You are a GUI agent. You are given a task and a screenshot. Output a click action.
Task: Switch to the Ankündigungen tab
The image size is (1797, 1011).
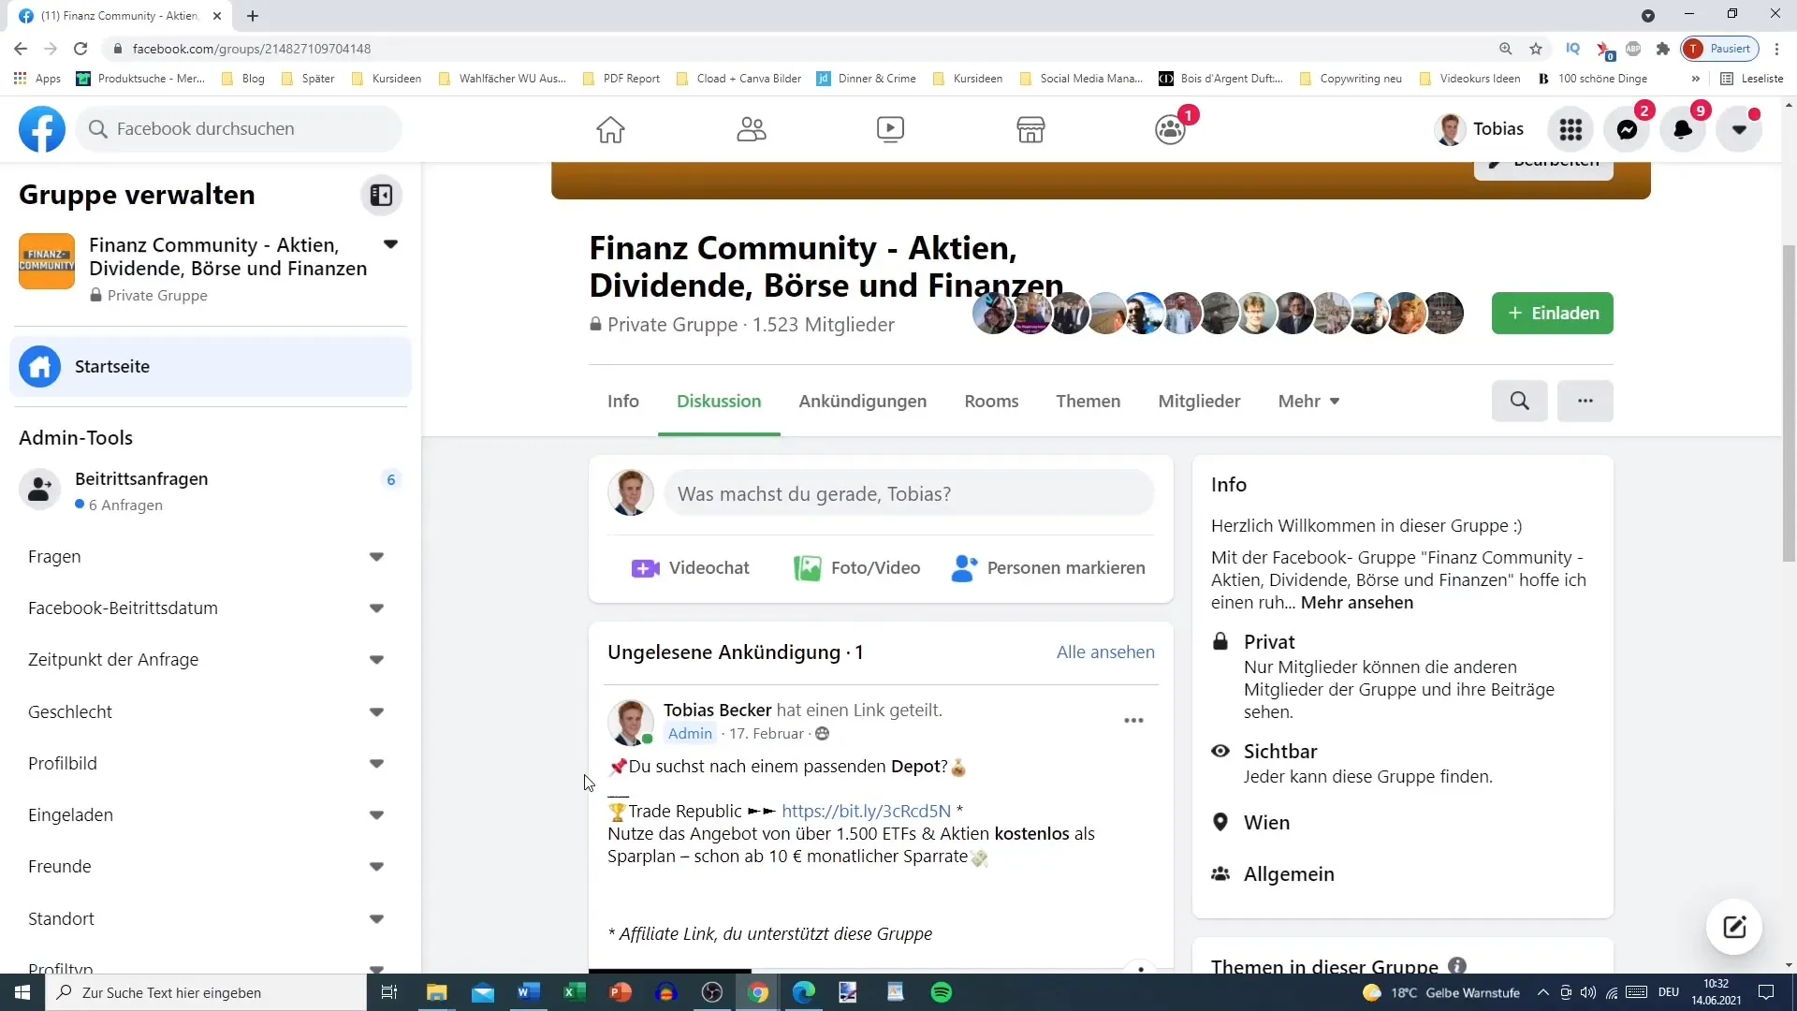coord(861,400)
